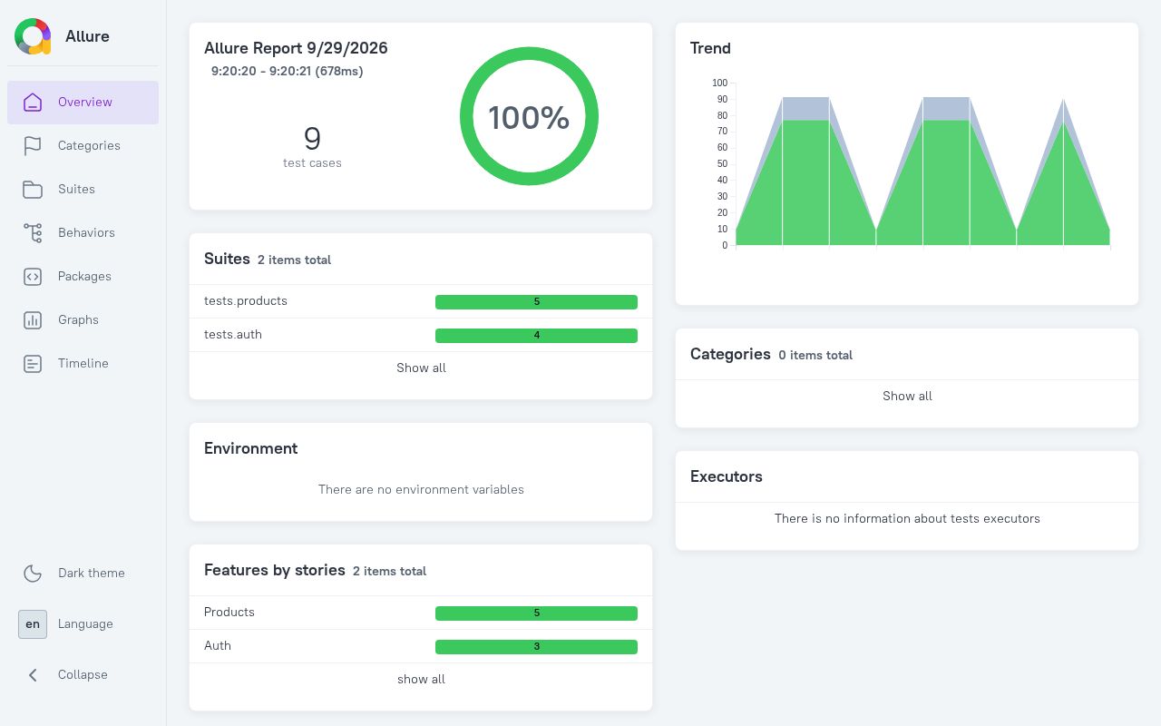Click the tests.products green progress bar
The width and height of the screenshot is (1161, 726).
point(536,302)
